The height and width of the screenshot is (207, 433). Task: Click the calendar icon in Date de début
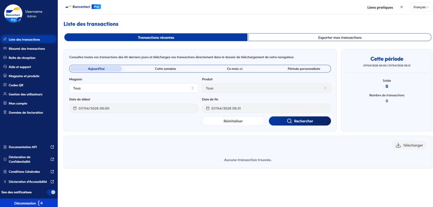pos(75,109)
